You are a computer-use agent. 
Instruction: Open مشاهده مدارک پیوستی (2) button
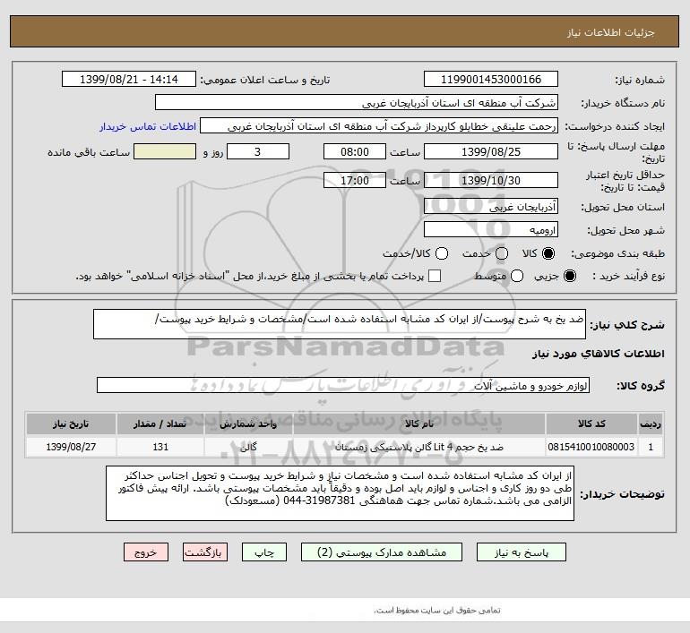click(x=382, y=552)
